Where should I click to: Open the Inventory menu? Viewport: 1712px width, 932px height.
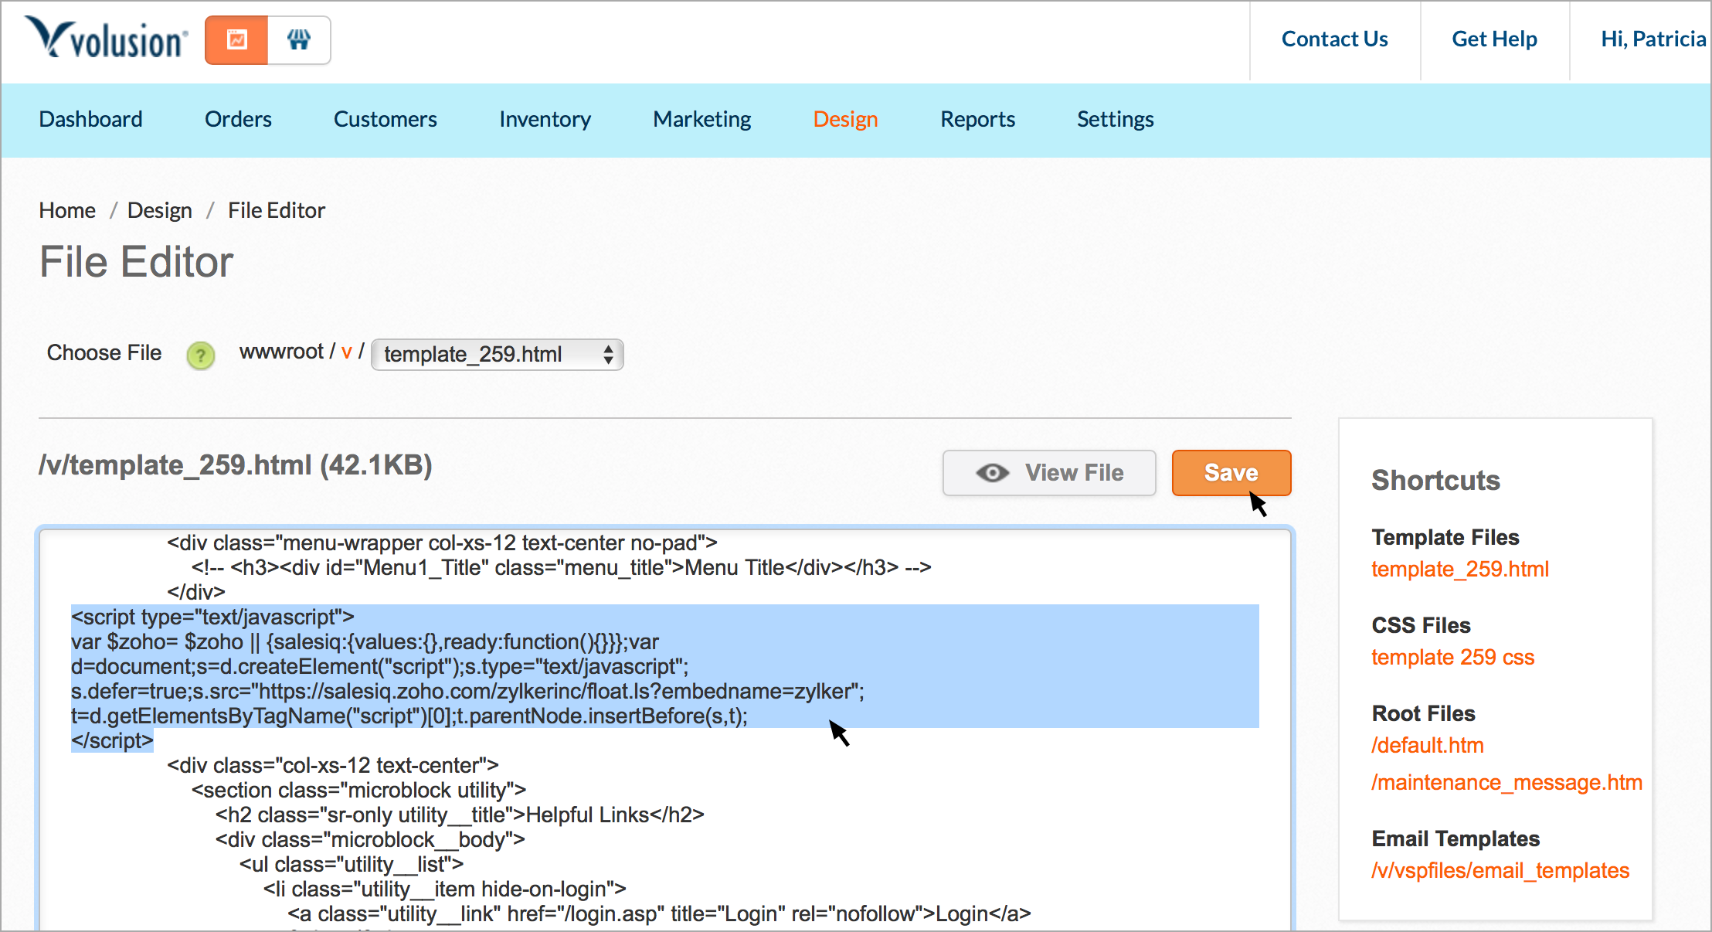coord(545,120)
